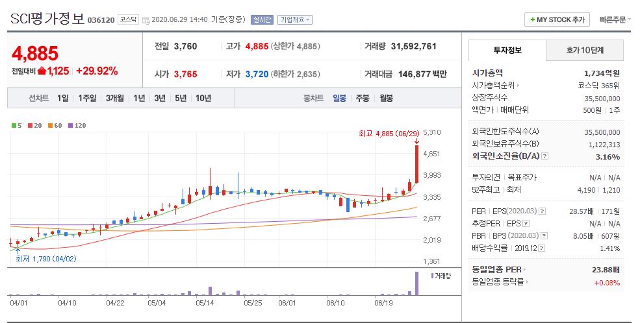Click the current price 4,885

35,53
